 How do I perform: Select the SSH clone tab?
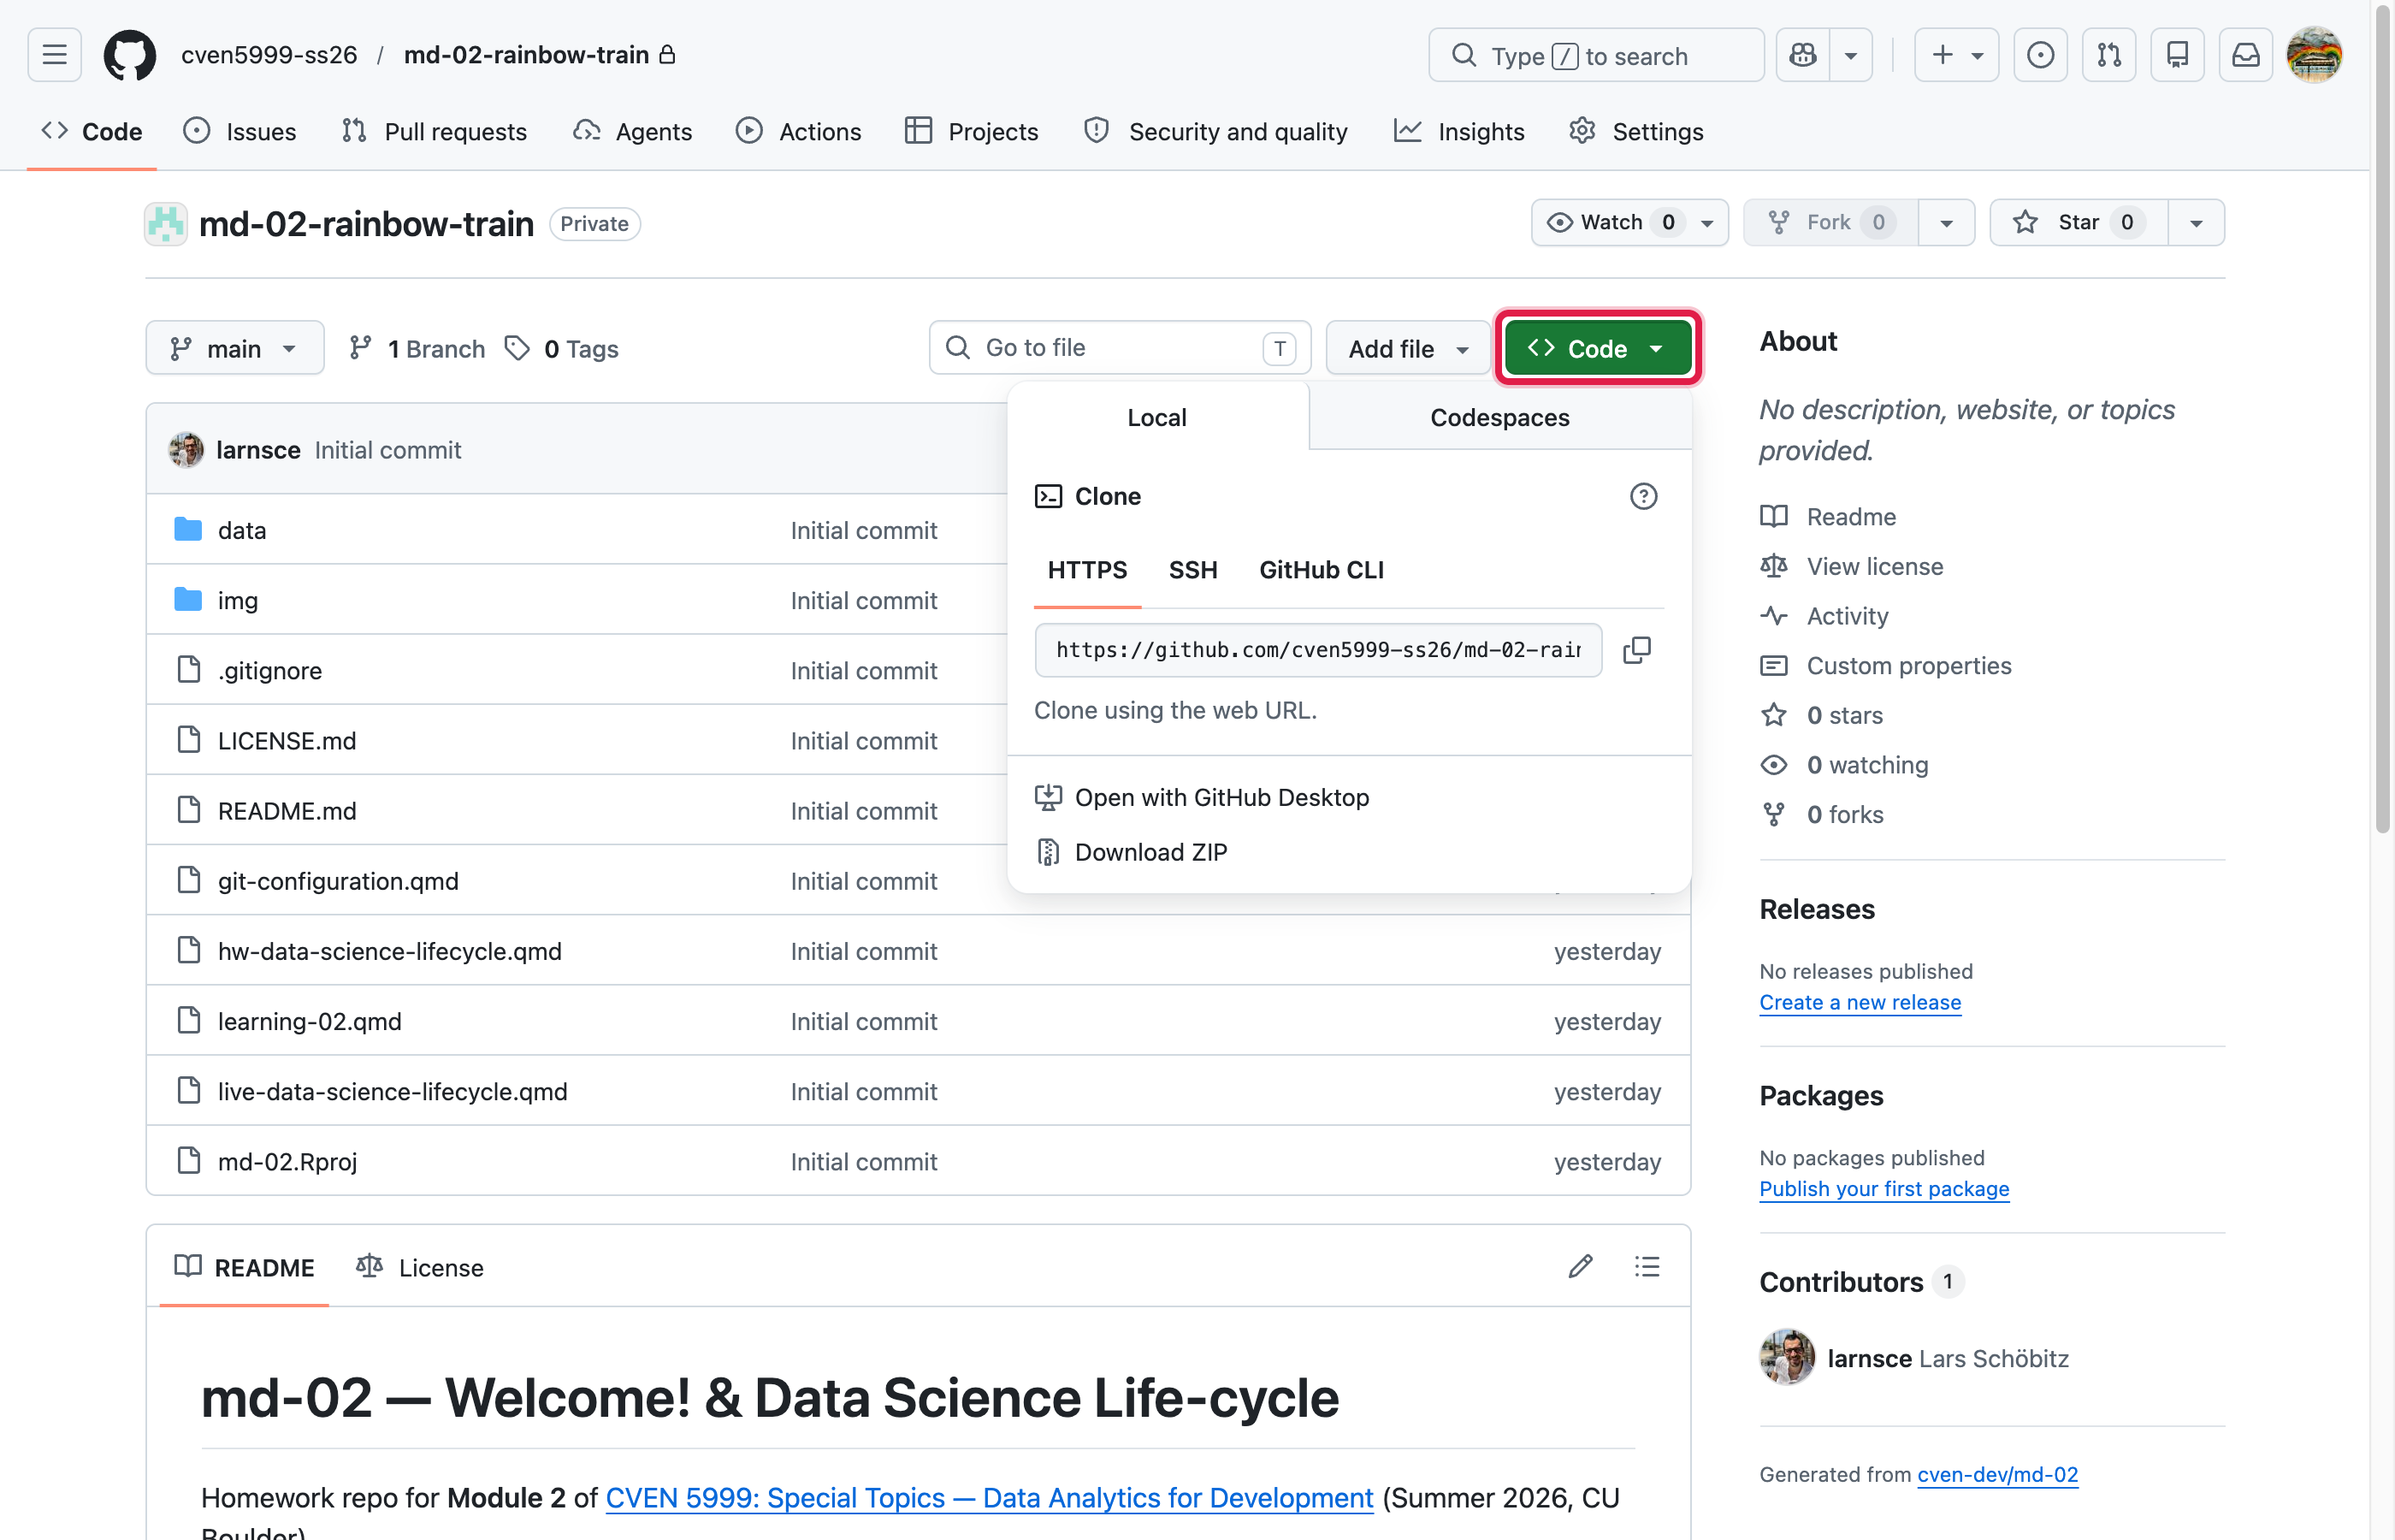1192,570
